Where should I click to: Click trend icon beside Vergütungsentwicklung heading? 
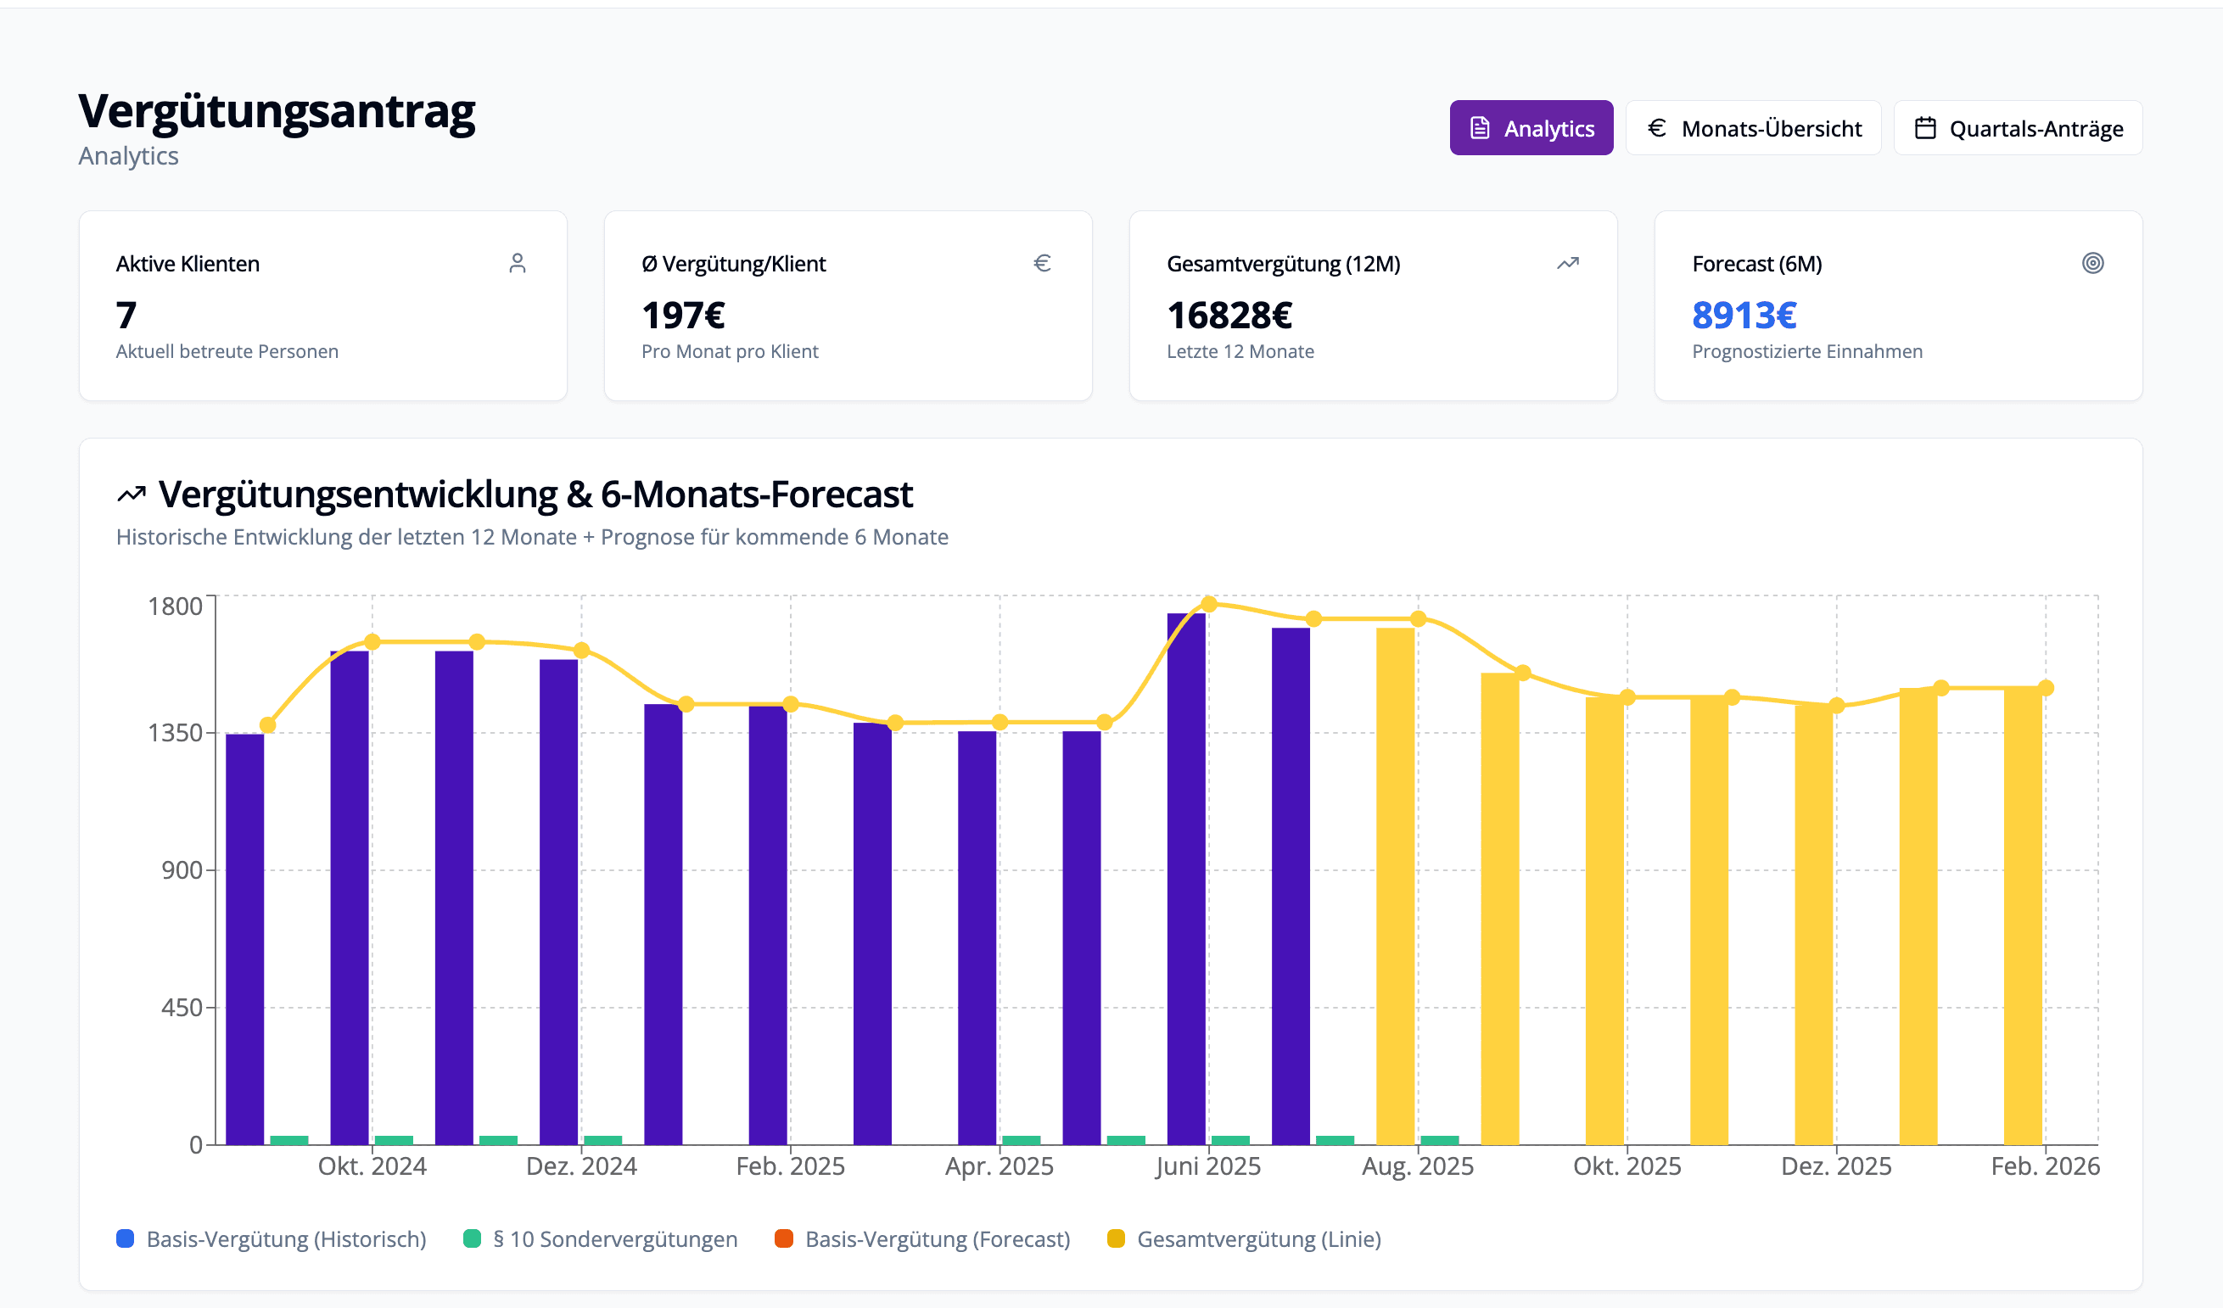pos(132,494)
